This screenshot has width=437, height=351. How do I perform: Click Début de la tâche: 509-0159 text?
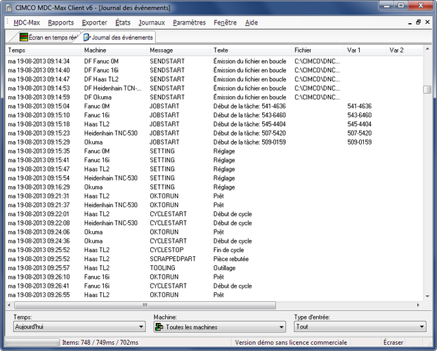pyautogui.click(x=249, y=142)
